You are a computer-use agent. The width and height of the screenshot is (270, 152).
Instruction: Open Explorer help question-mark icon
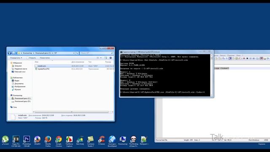click(111, 58)
